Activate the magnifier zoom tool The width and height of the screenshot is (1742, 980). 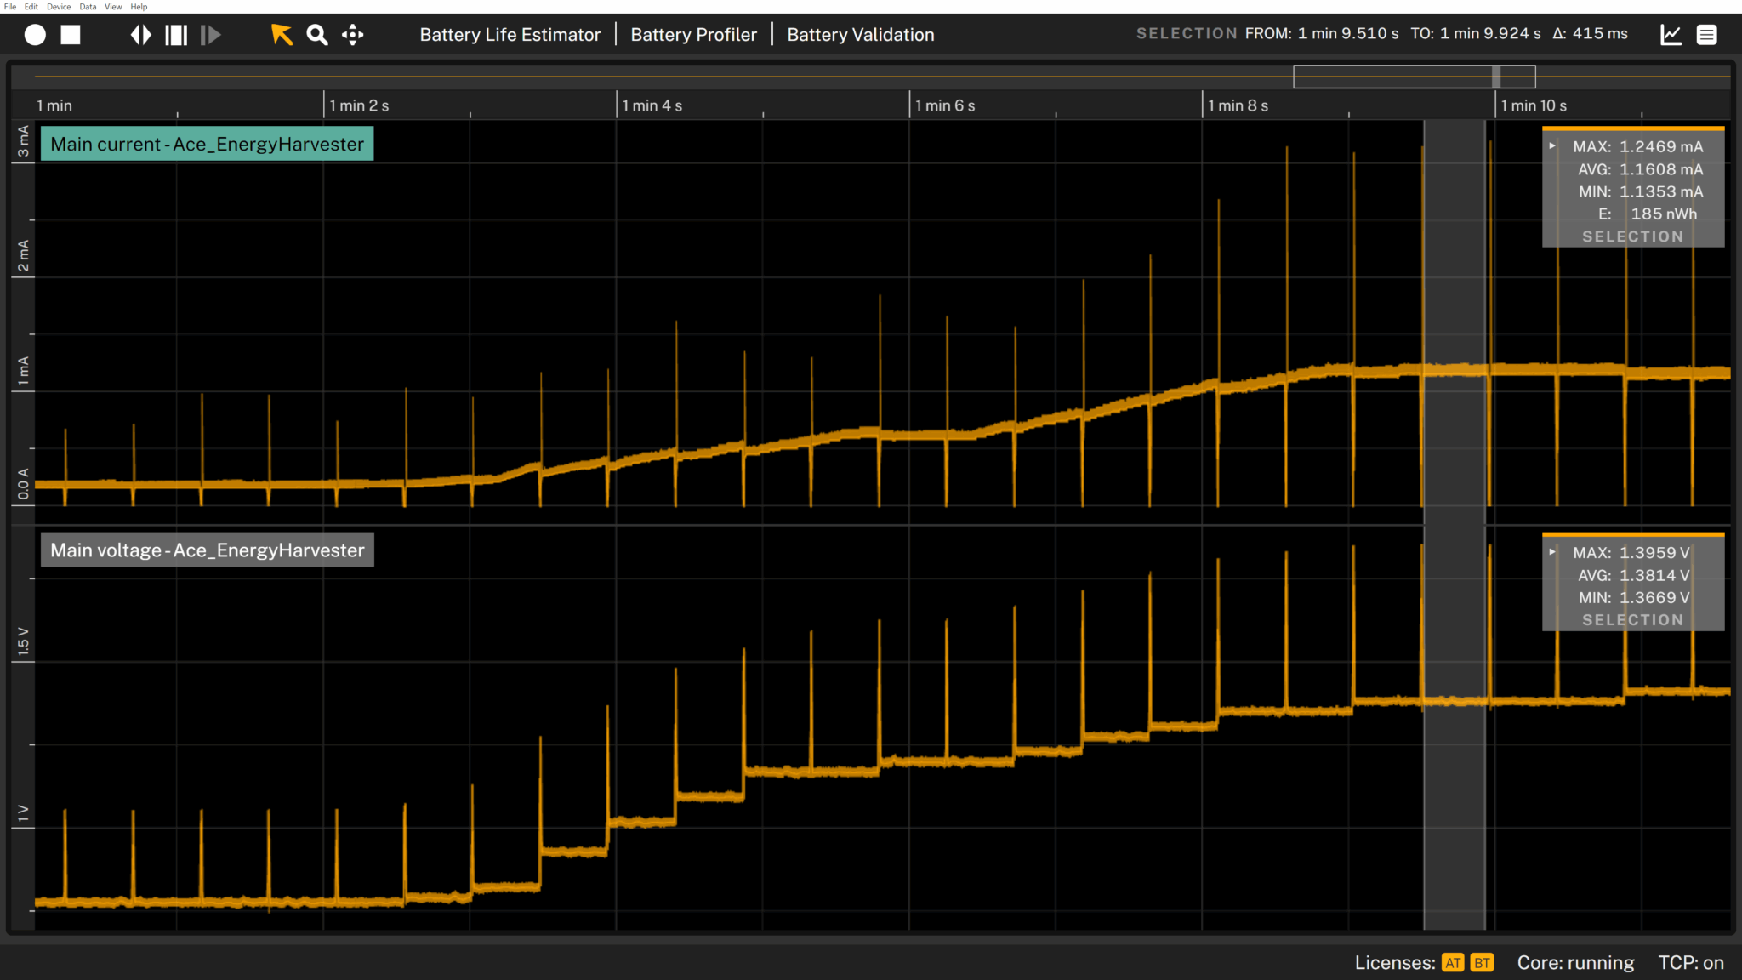pyautogui.click(x=317, y=35)
